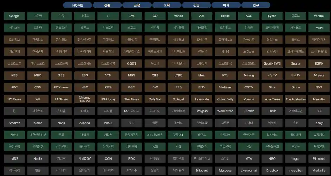This screenshot has width=331, height=176.
Task: Visit the Craigslist link
Action: pyautogui.click(x=202, y=111)
